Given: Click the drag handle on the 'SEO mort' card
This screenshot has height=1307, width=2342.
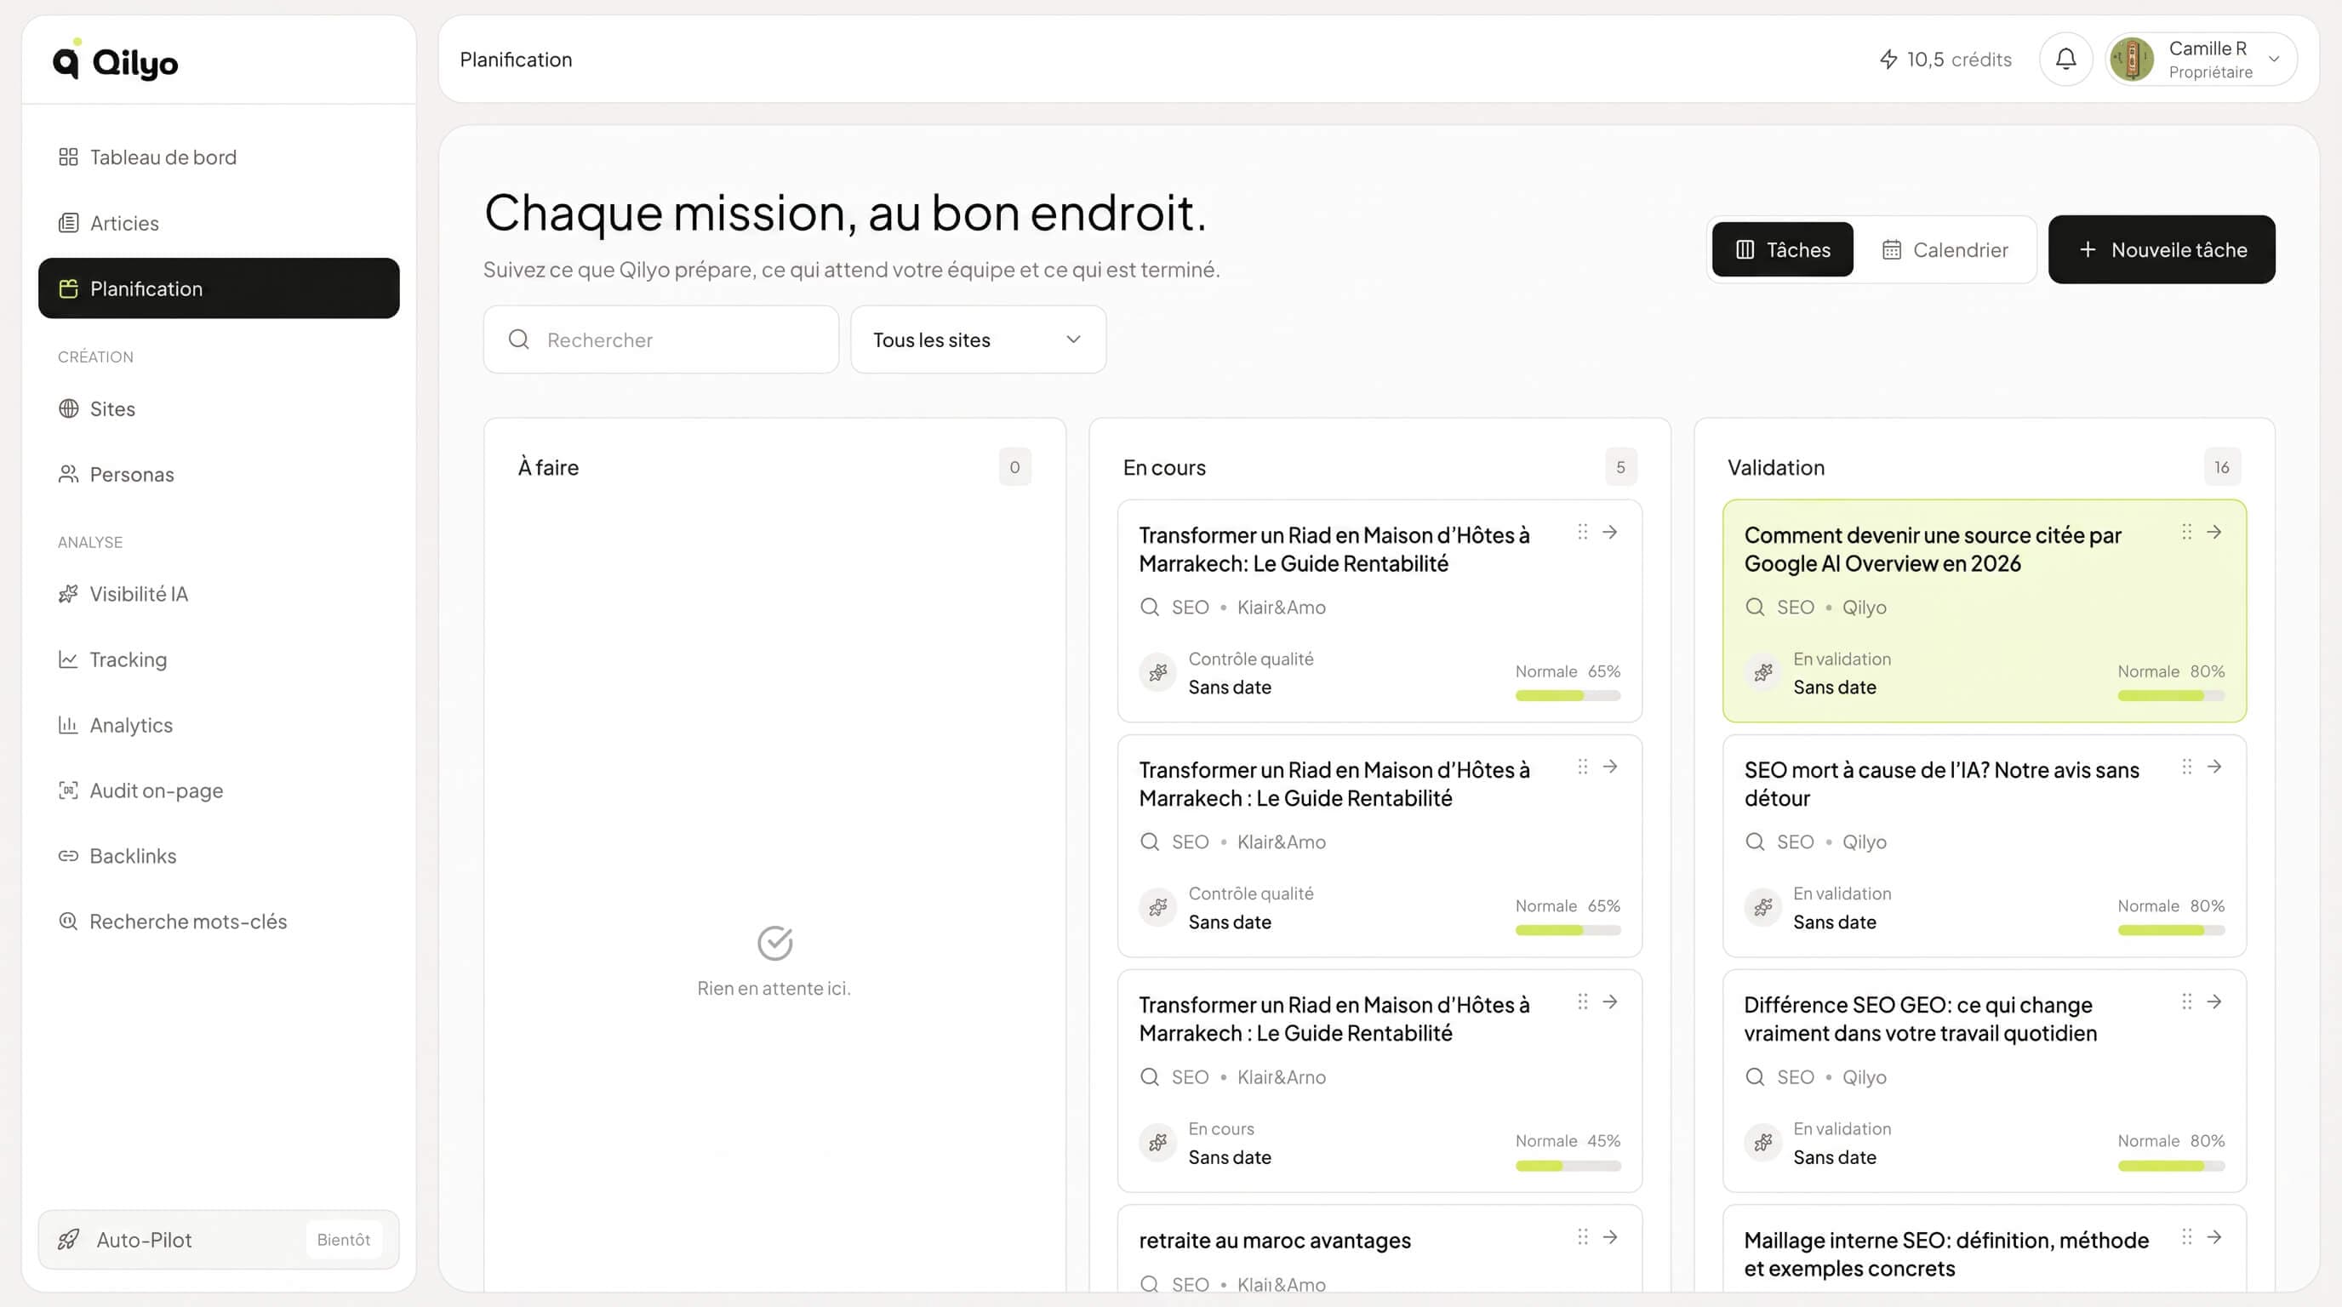Looking at the screenshot, I should pyautogui.click(x=2186, y=766).
